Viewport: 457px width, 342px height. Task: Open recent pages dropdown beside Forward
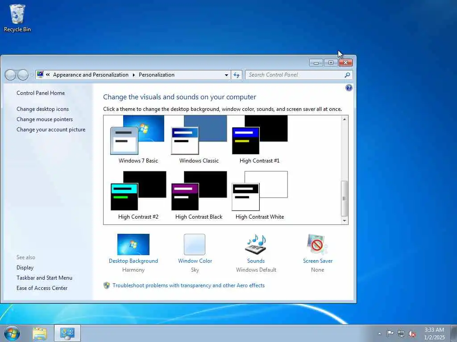pos(32,75)
